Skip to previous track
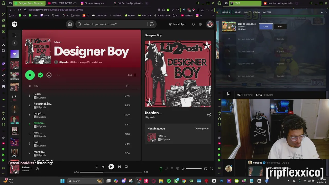 click(x=103, y=167)
